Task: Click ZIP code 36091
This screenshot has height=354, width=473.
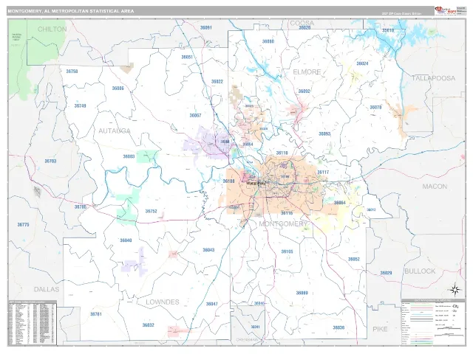Action: coord(206,28)
